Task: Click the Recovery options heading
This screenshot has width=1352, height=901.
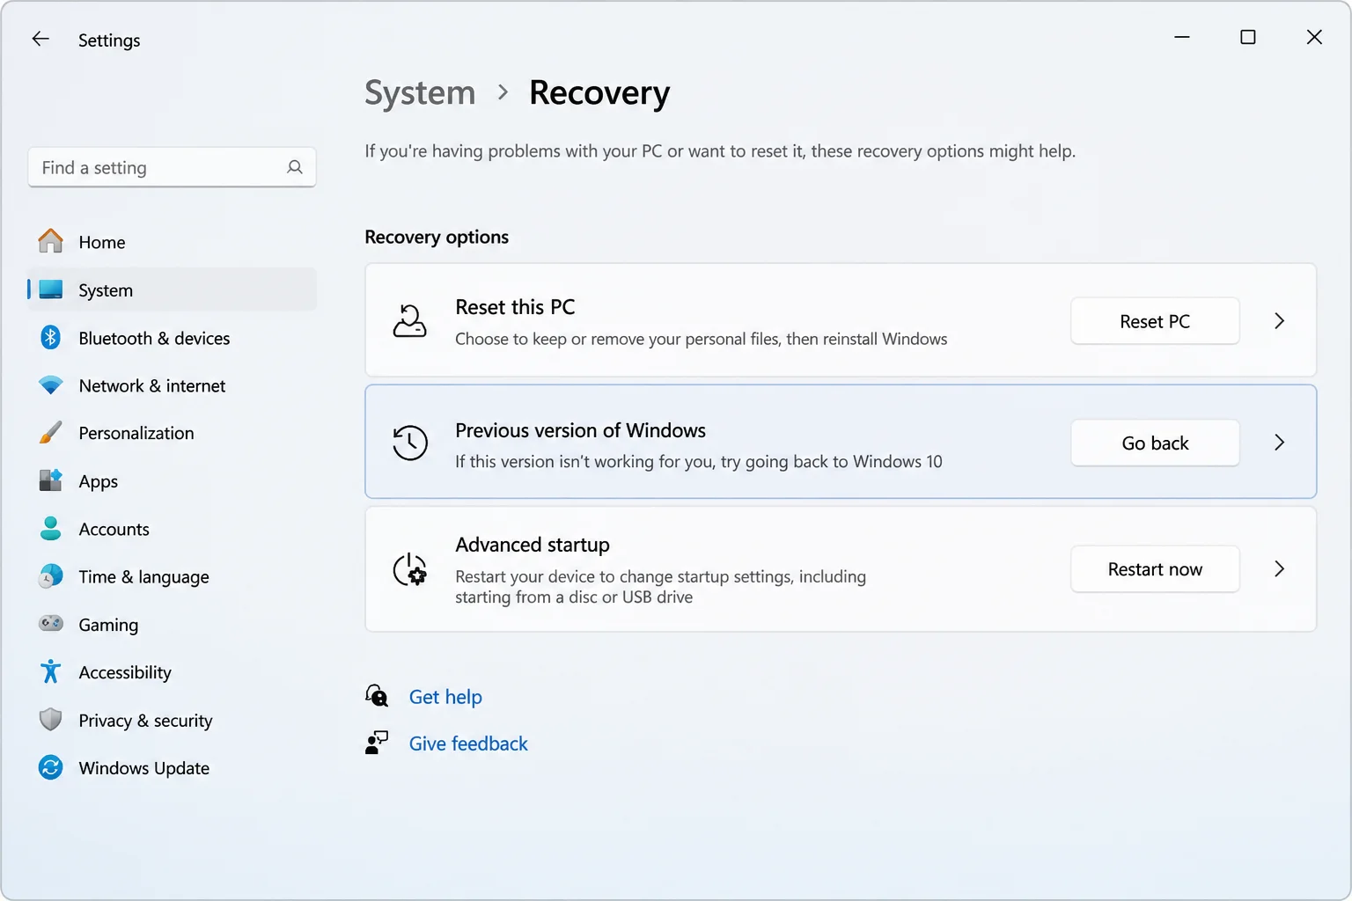Action: pos(437,237)
